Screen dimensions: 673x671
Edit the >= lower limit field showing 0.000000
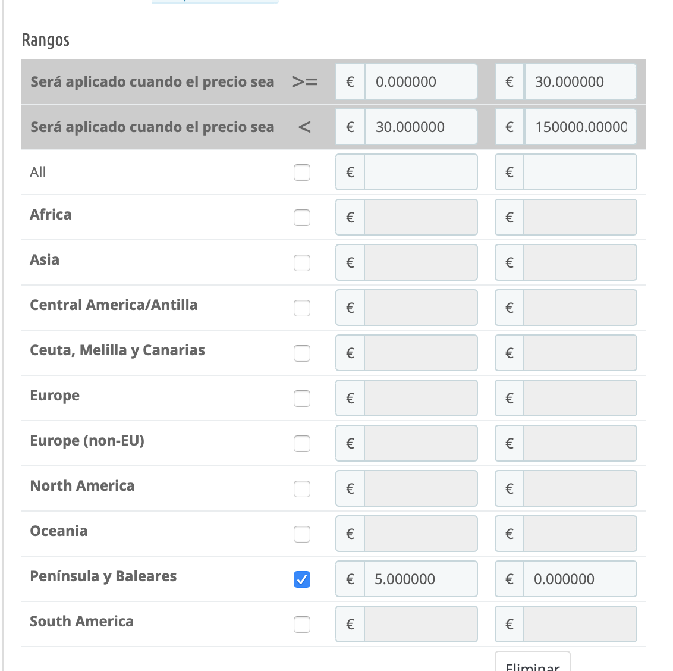pos(420,82)
